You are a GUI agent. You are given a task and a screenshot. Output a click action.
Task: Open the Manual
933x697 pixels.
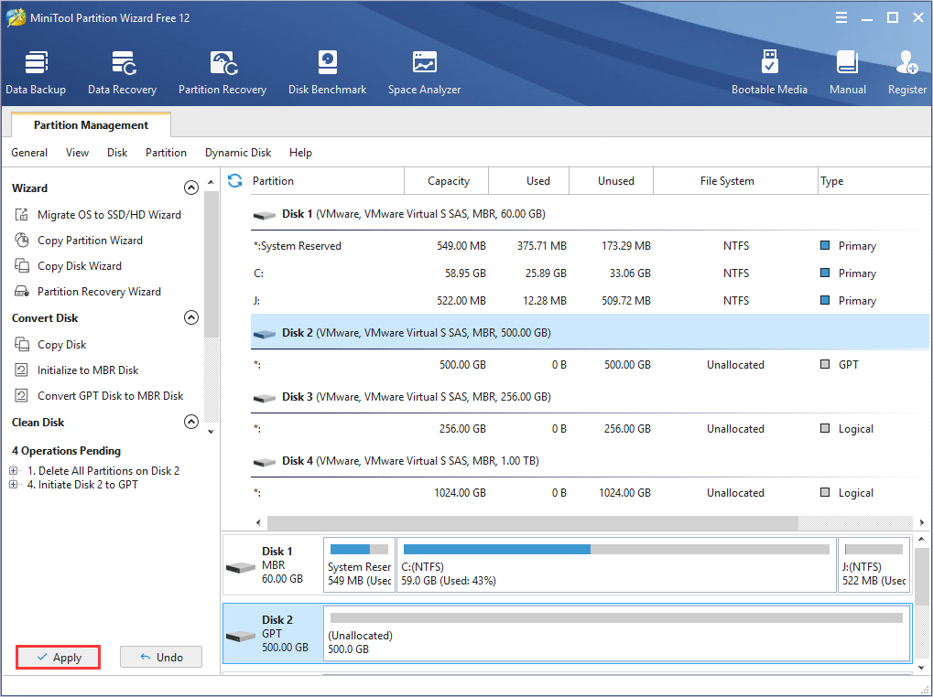pyautogui.click(x=847, y=73)
